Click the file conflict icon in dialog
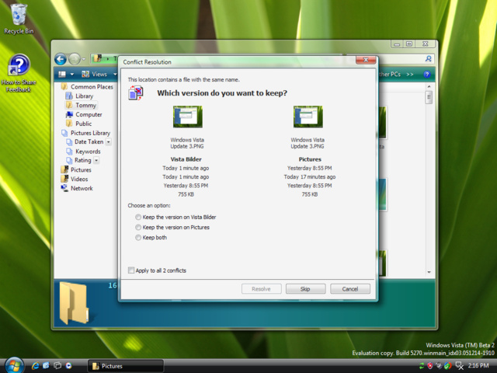The image size is (497, 373). (136, 93)
